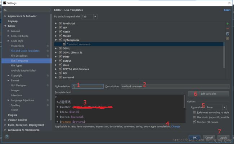The image size is (234, 144).
Task: Toggle the myTemplates group checkbox
Action: pyautogui.click(x=60, y=40)
